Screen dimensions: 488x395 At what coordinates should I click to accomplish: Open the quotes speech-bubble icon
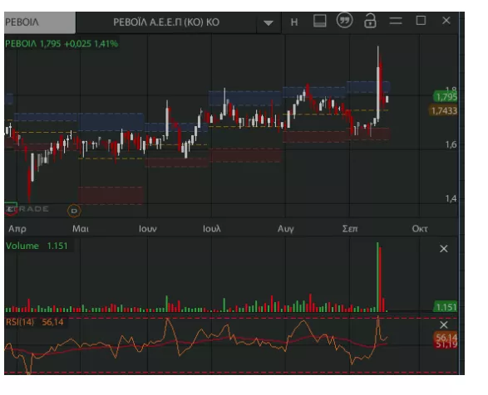click(x=344, y=21)
